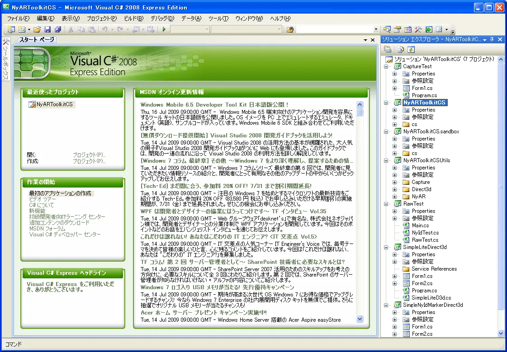This screenshot has width=507, height=352.
Task: Click the Navigate Backward icon
Action: [x=136, y=29]
